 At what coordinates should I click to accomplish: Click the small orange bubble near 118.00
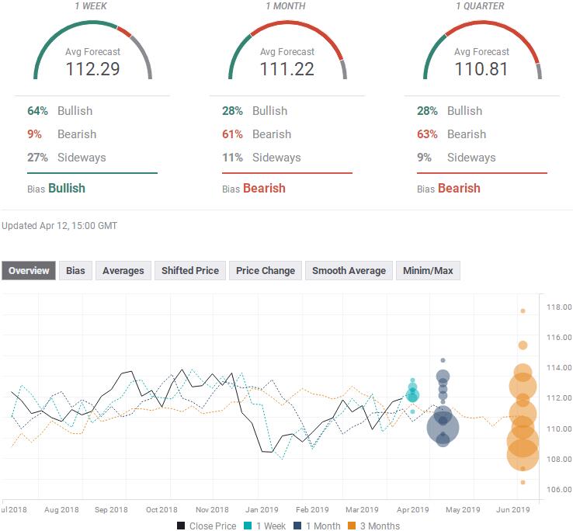pyautogui.click(x=523, y=311)
